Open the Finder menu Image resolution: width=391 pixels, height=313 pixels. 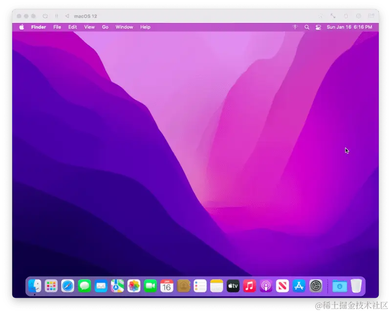point(39,27)
